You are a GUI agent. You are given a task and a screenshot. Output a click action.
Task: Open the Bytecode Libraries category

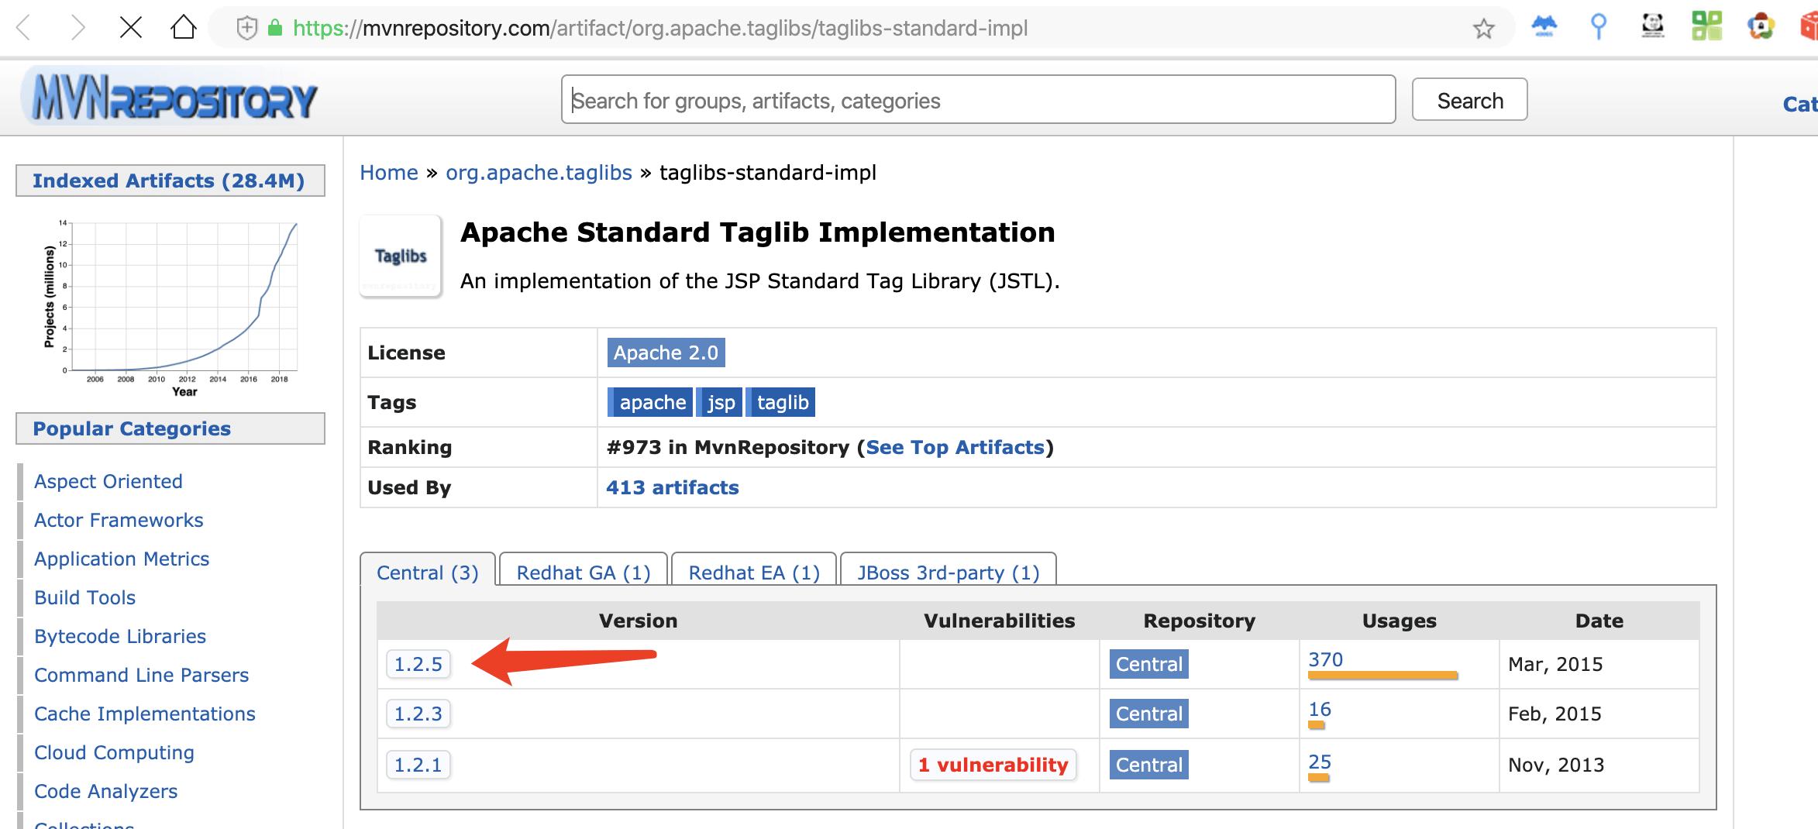tap(119, 636)
